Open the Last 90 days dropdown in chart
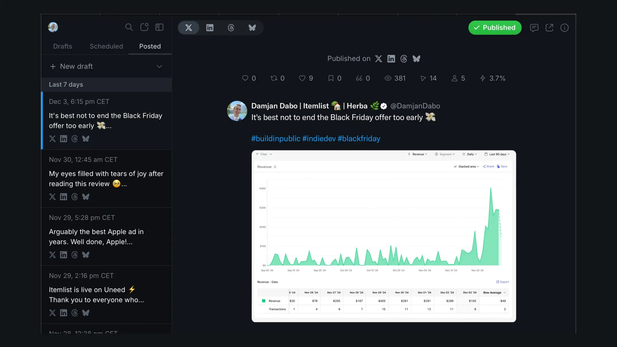 [x=497, y=154]
